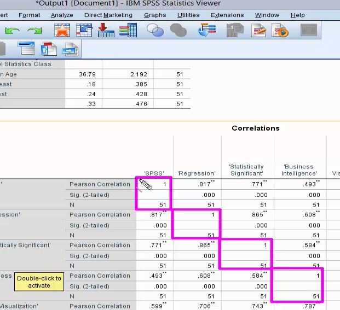The image size is (340, 310).
Task: Click the .428 standard deviation cell
Action: point(141,94)
